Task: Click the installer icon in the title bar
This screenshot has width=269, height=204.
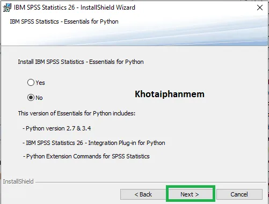Action: pyautogui.click(x=7, y=8)
